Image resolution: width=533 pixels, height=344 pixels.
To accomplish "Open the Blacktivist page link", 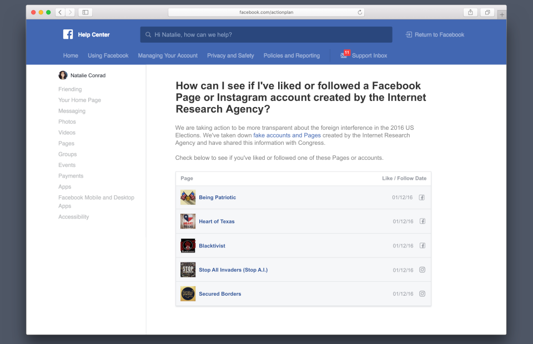I will pos(212,246).
